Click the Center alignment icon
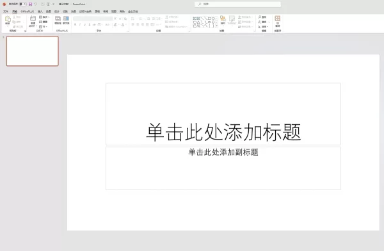The height and width of the screenshot is (251, 384). [138, 24]
